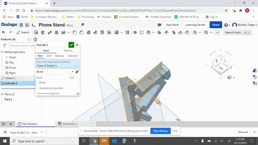Open the Onshape hamburger menu

21,25
